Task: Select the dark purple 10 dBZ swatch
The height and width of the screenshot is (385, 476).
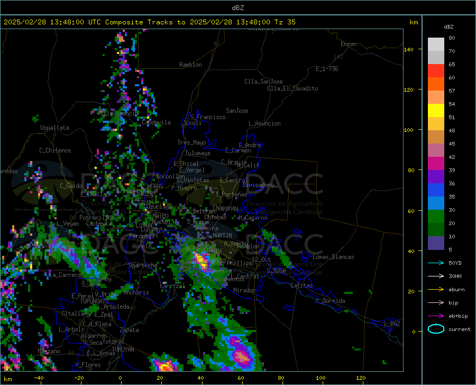Action: pos(436,243)
